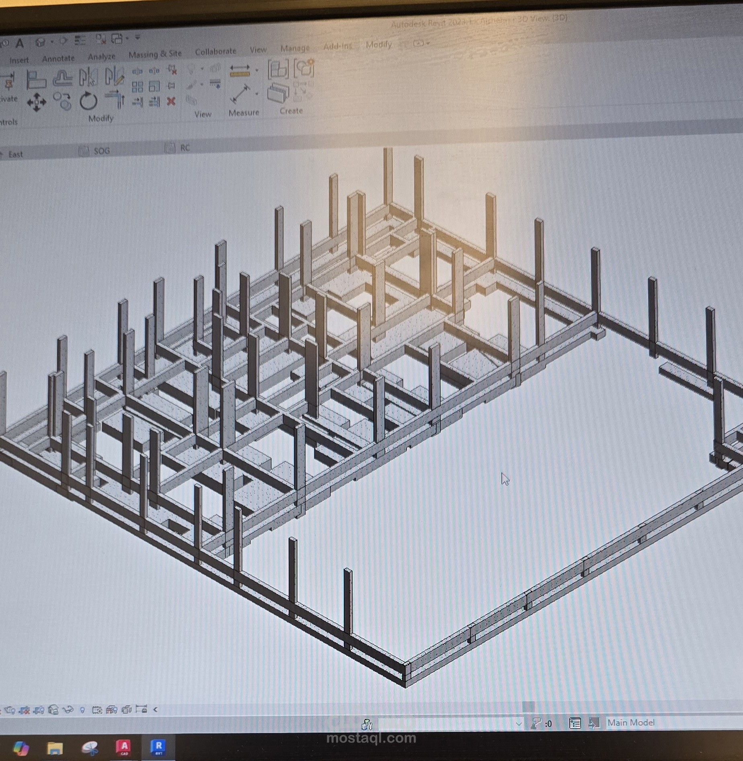This screenshot has height=761, width=743.
Task: Activate the Copy tool
Action: click(x=62, y=101)
